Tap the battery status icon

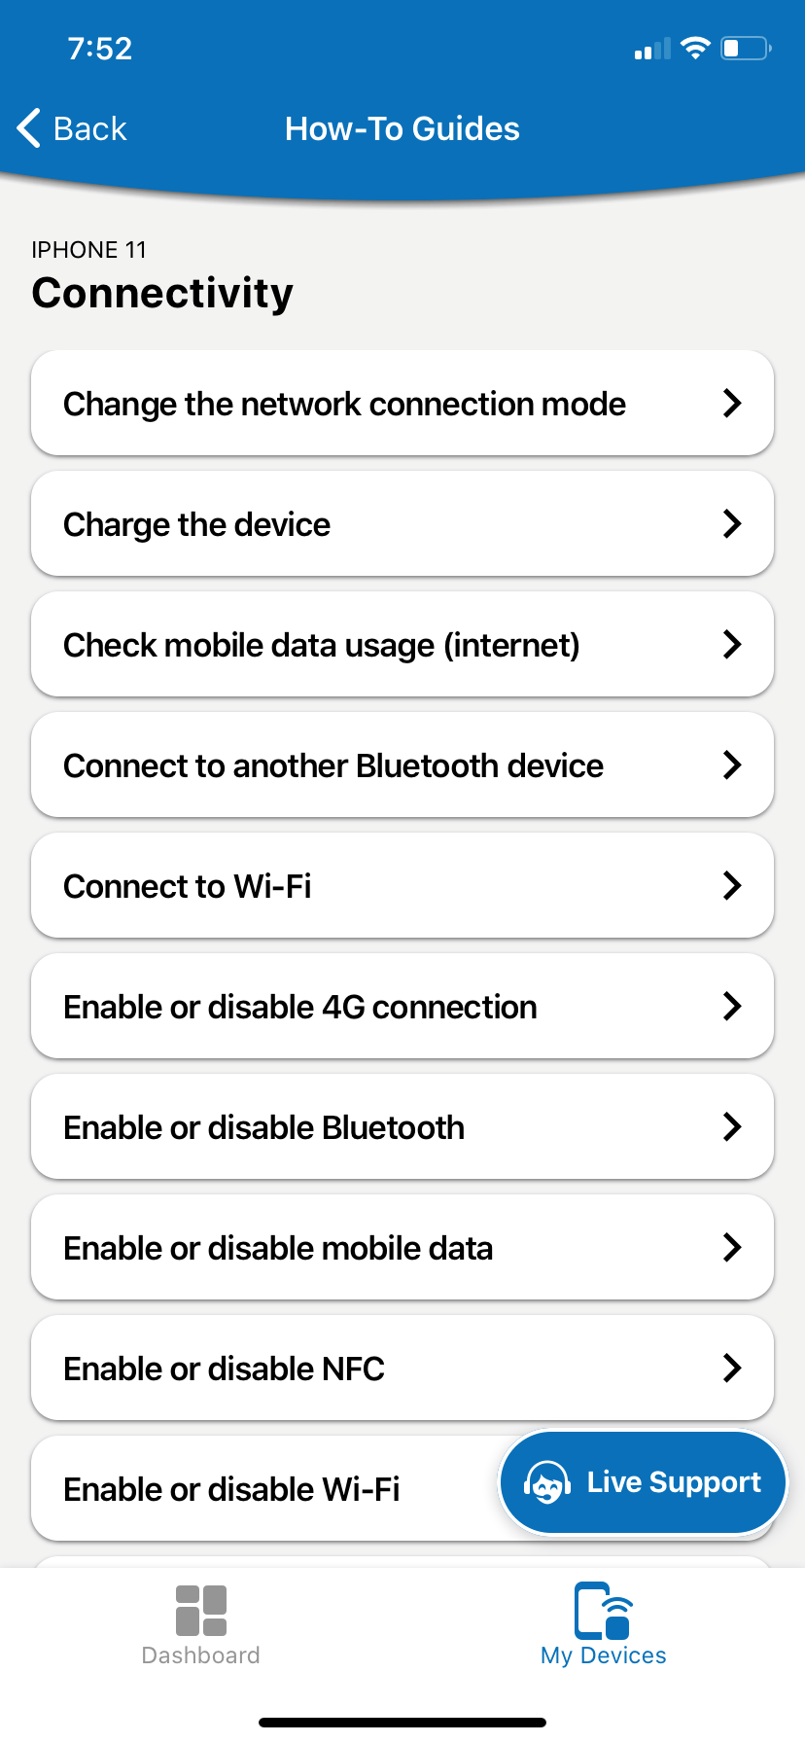click(745, 49)
